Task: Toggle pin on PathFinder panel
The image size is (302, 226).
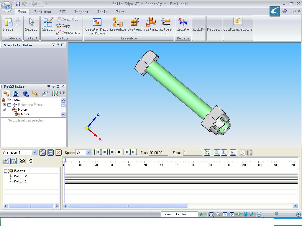Action: click(54, 87)
